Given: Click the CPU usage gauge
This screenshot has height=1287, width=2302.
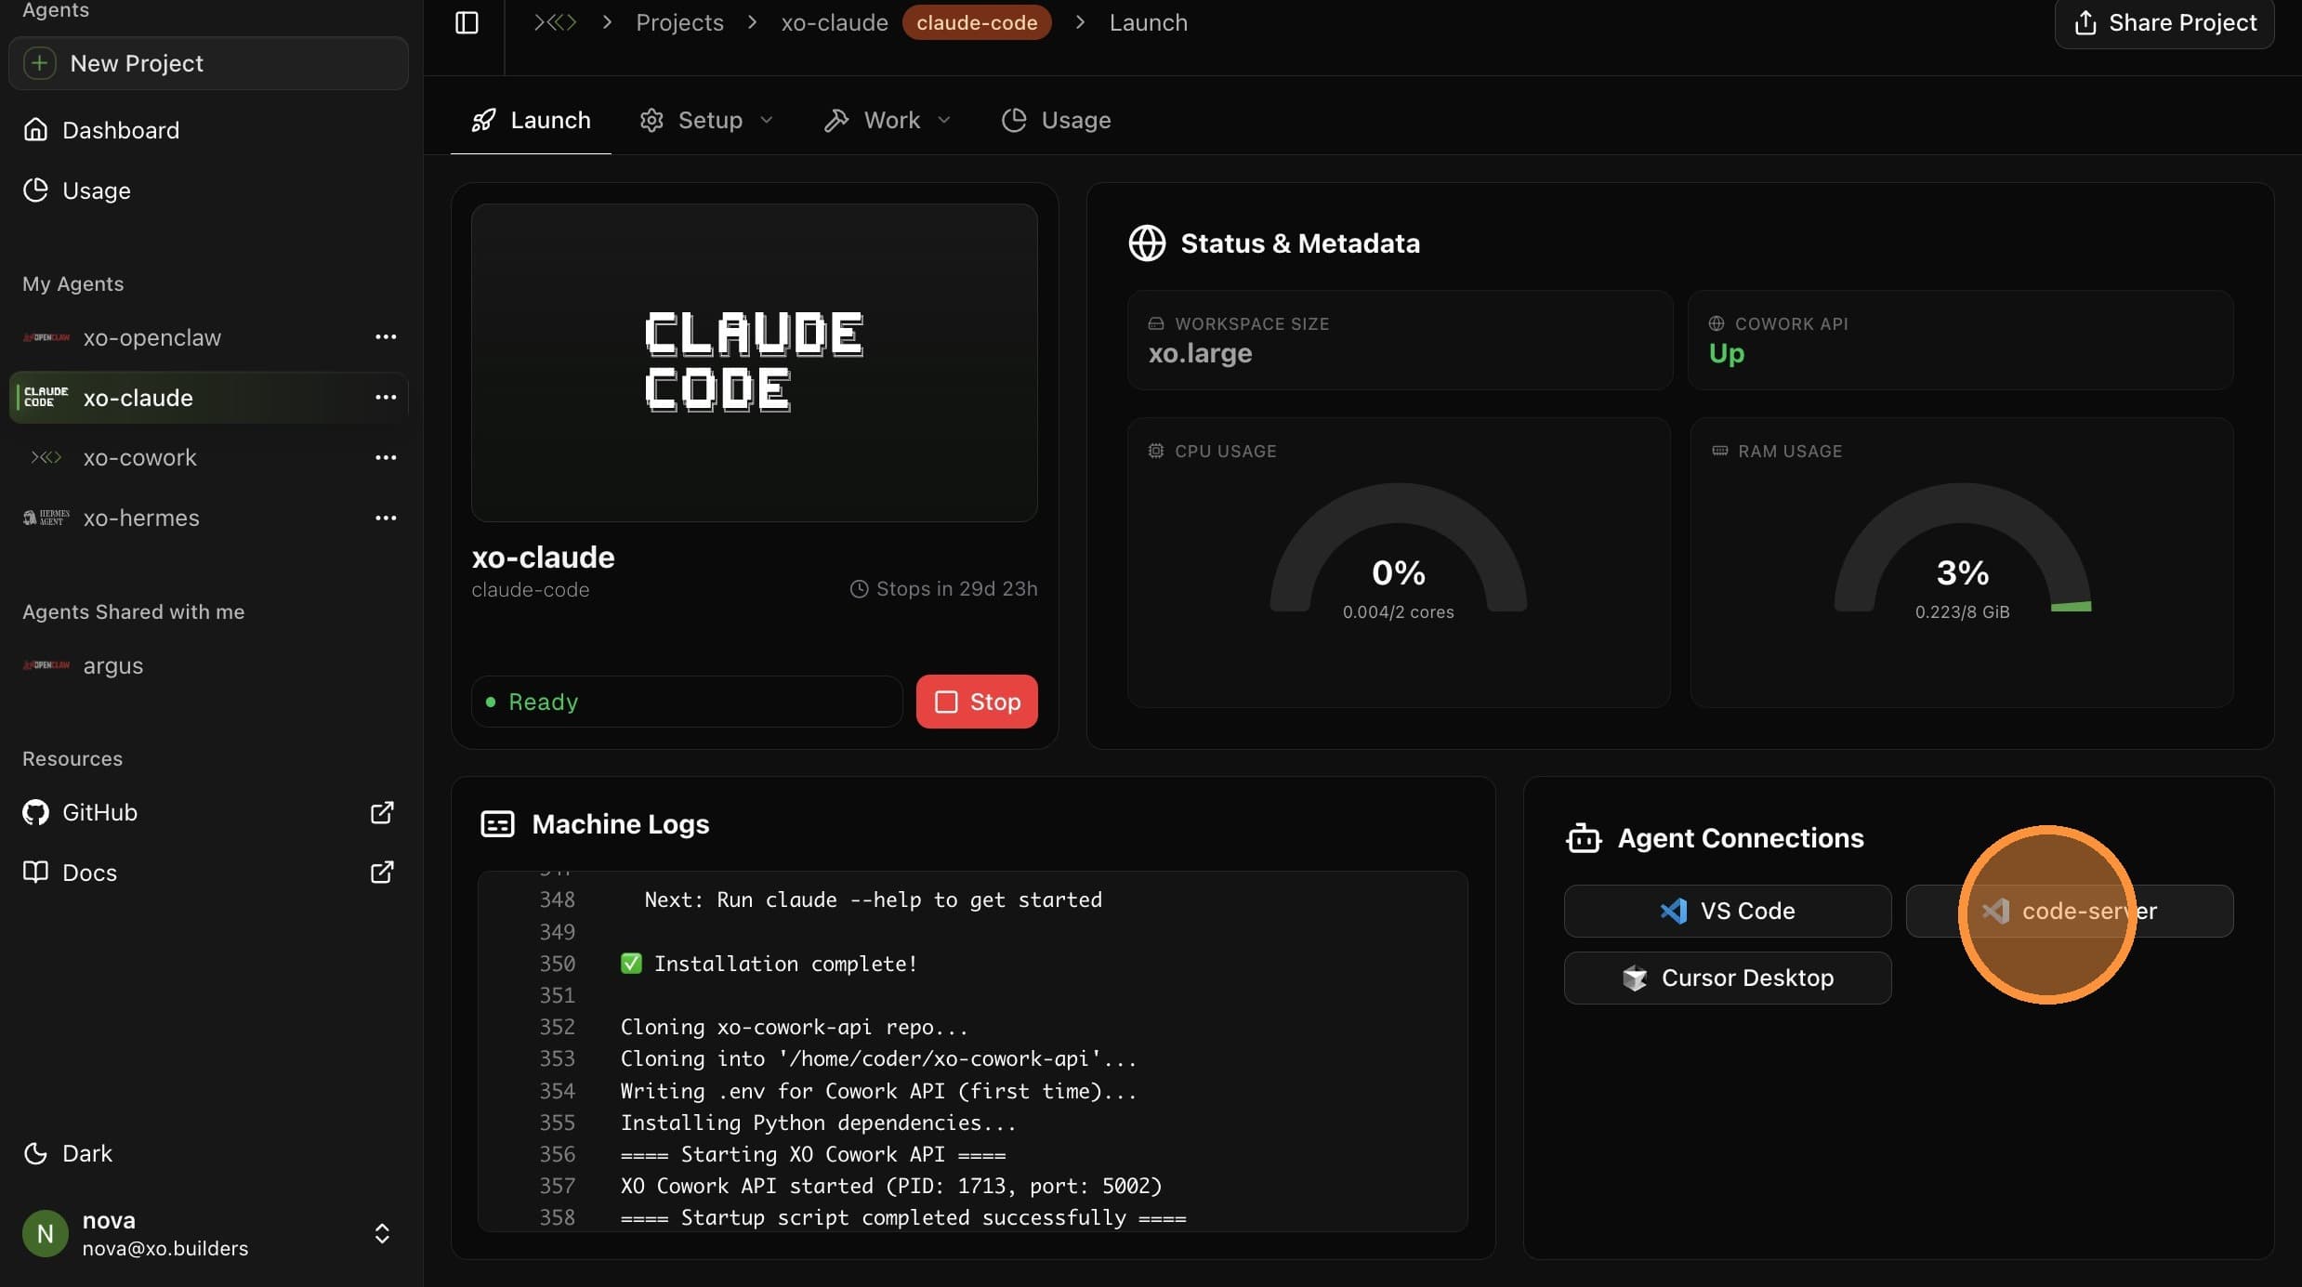Looking at the screenshot, I should pos(1399,548).
